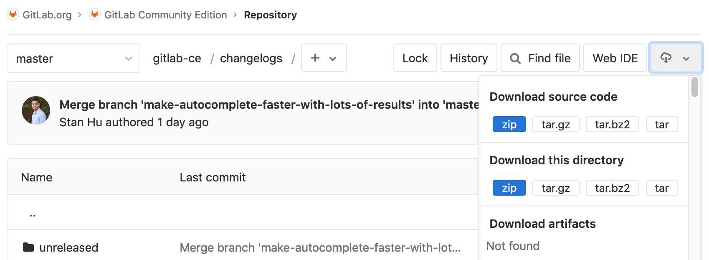Screen dimensions: 709x260
Task: Select tar.bz2 under Download source code
Action: pos(612,124)
